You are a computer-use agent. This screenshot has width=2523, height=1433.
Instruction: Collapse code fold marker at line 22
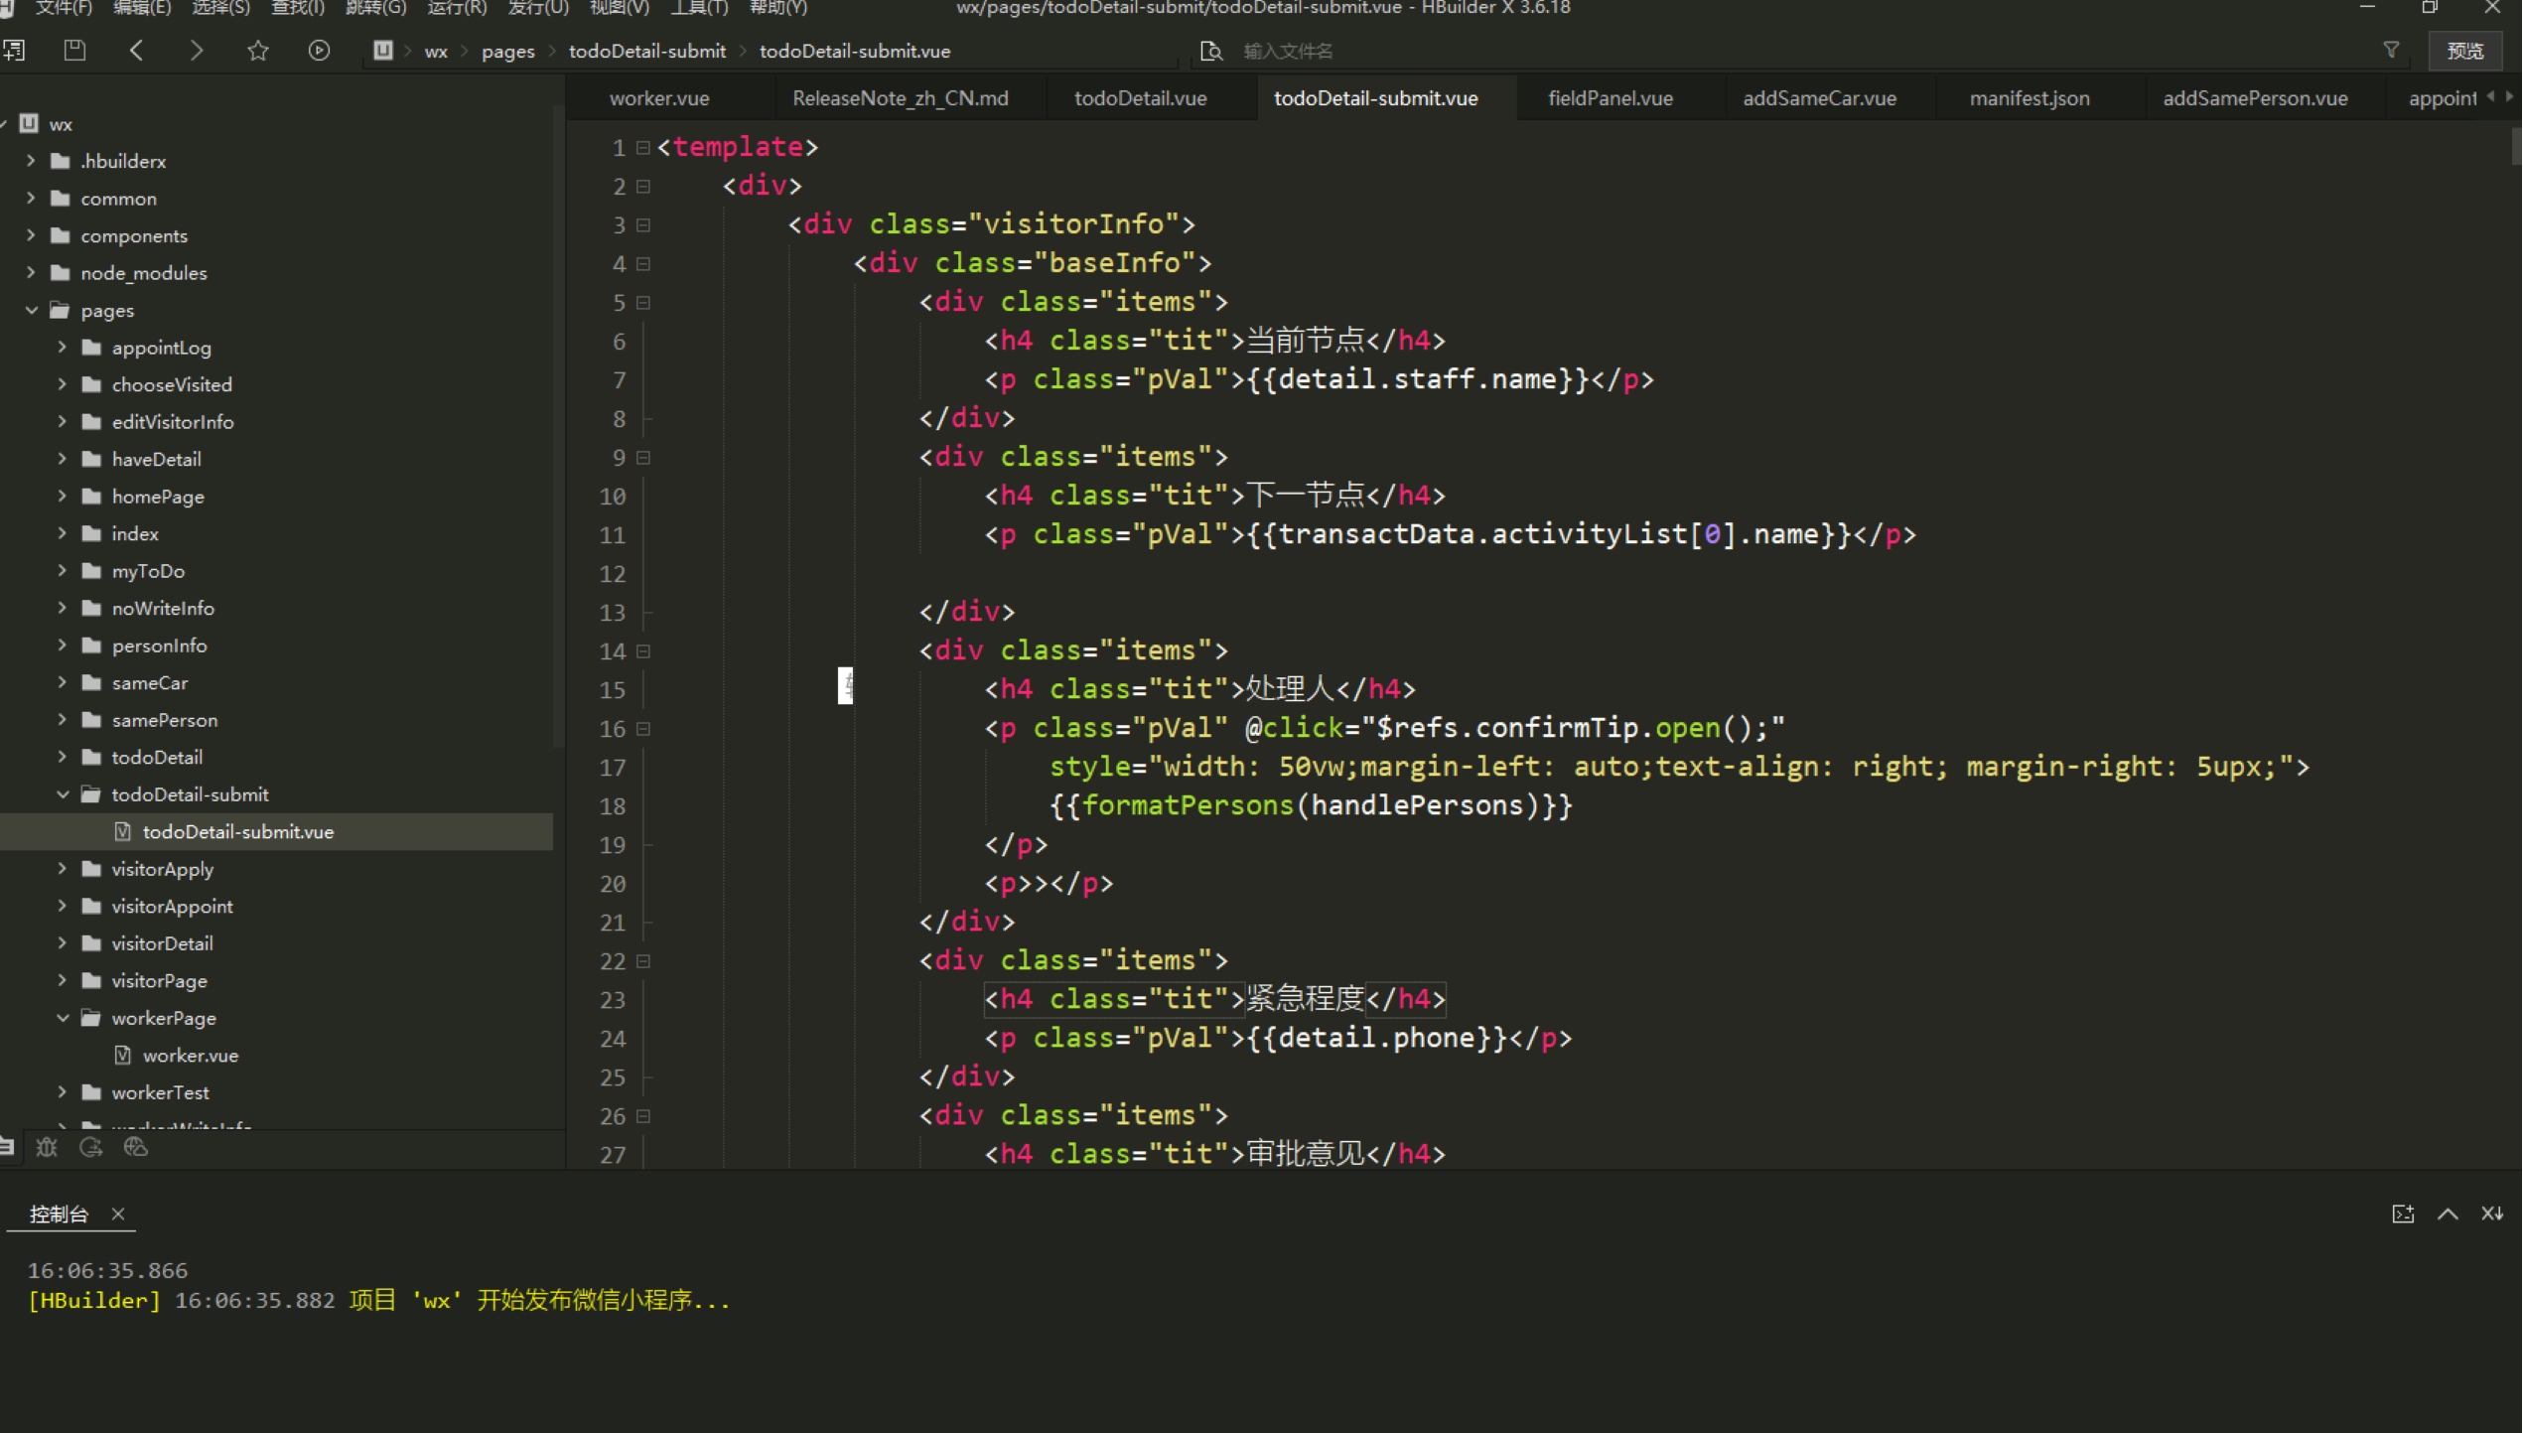(x=643, y=960)
